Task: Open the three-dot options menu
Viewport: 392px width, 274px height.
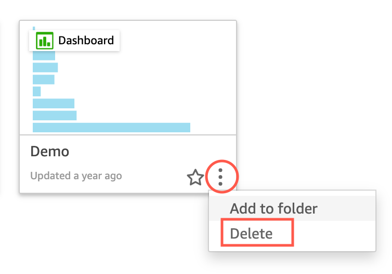Action: (221, 178)
